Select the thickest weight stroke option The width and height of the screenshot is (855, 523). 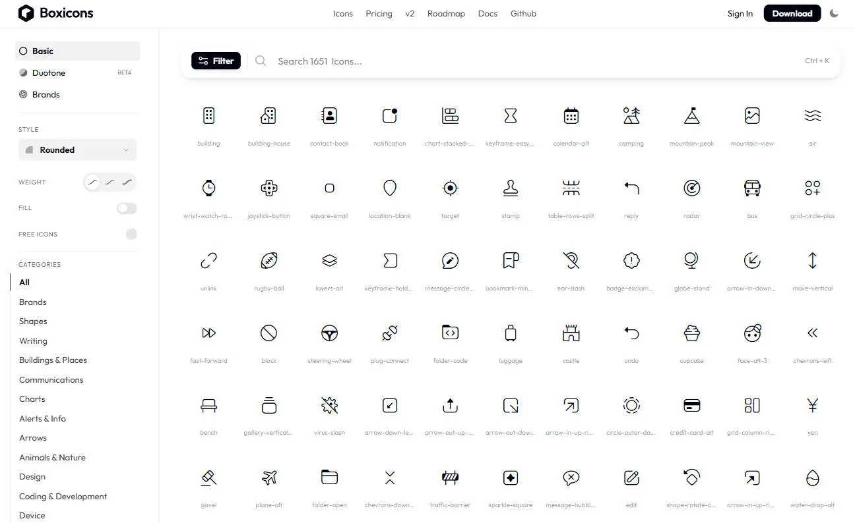(x=127, y=182)
